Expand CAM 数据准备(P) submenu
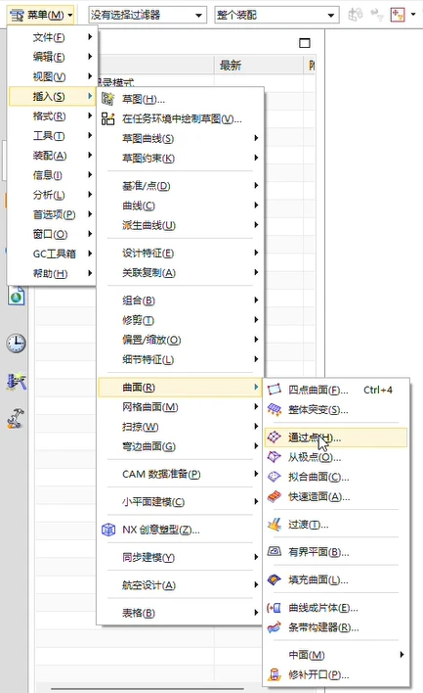The width and height of the screenshot is (423, 693). [x=181, y=474]
